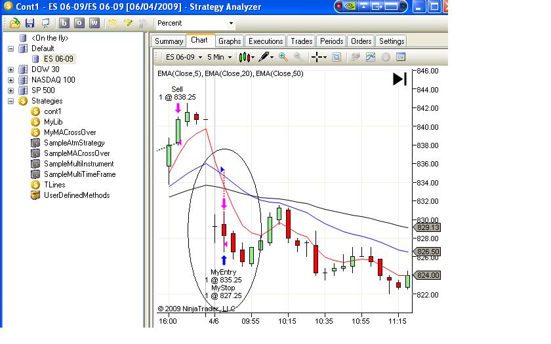This screenshot has width=551, height=344.
Task: Click the notes list with pencil icon
Action: point(128,23)
